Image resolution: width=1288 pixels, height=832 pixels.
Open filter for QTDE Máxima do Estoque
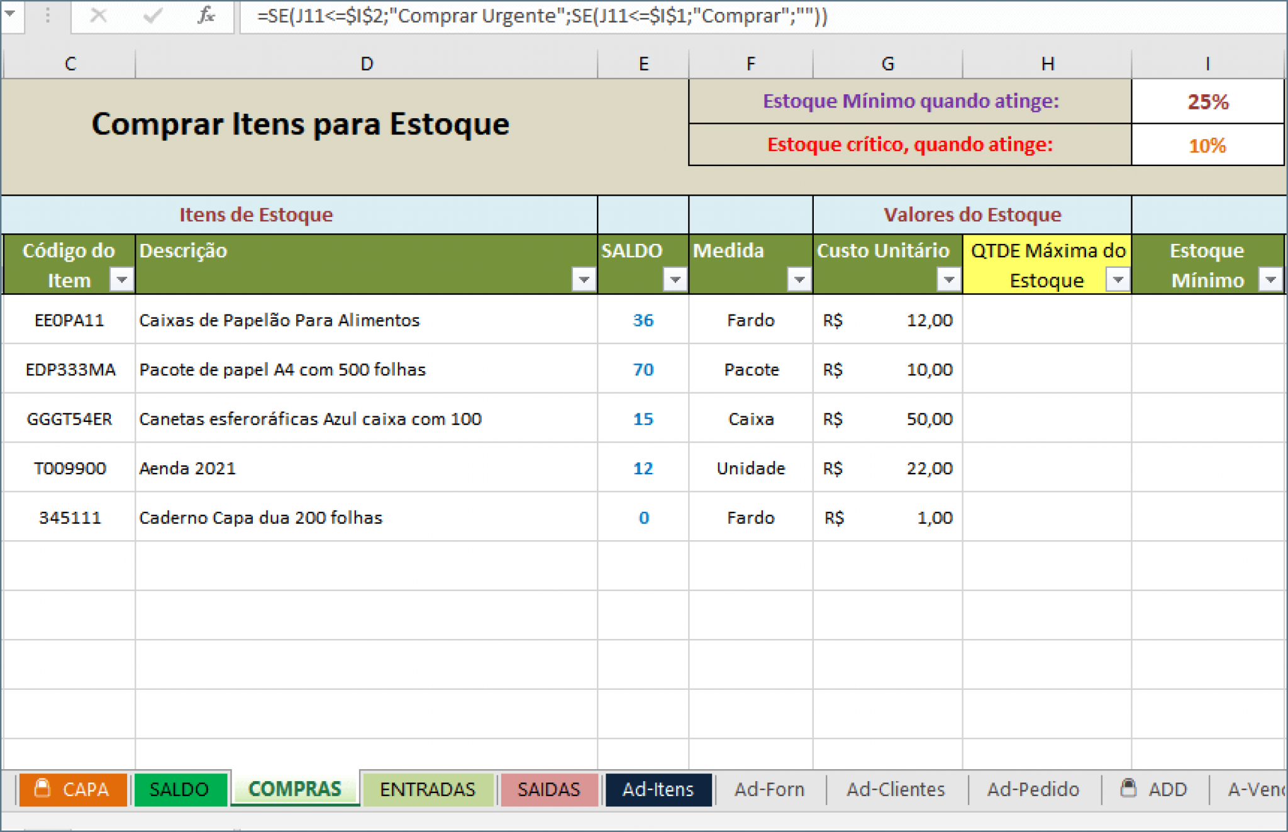click(x=1118, y=279)
